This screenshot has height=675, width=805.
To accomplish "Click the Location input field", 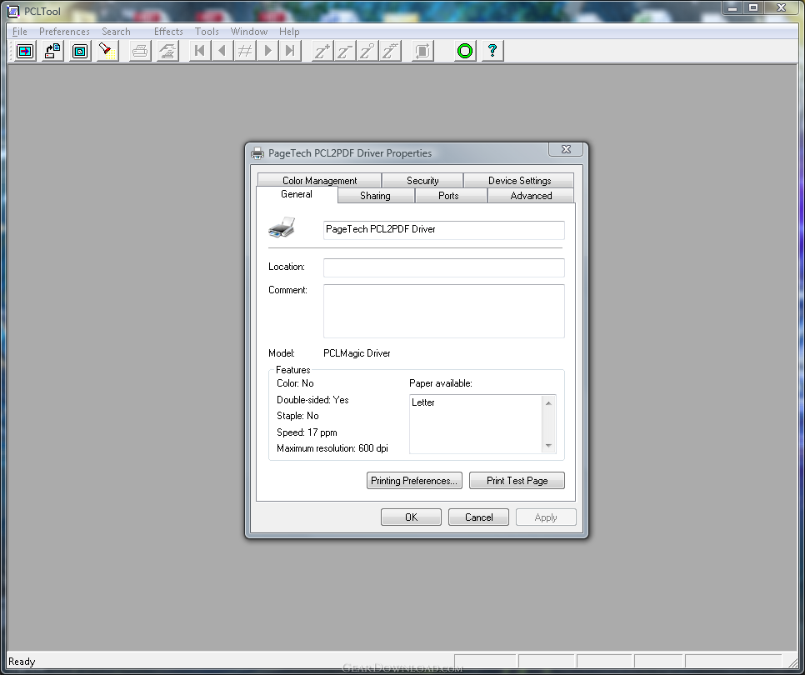I will tap(444, 267).
